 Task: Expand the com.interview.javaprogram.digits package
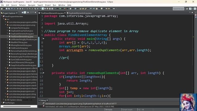tap(6, 71)
